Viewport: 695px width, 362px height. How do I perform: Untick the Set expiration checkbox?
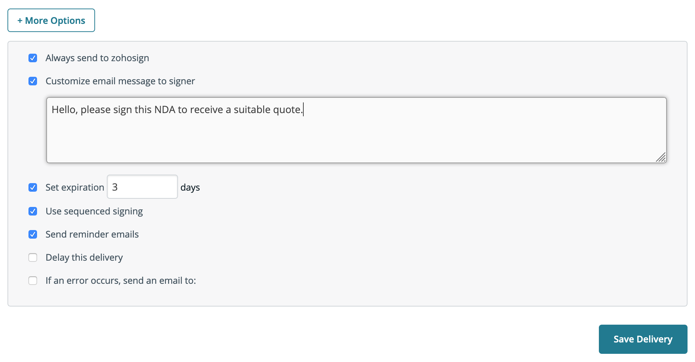click(33, 187)
